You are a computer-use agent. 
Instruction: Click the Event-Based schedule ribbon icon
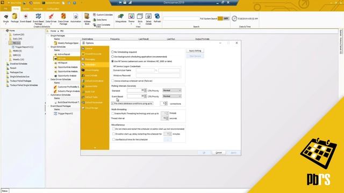point(25,18)
